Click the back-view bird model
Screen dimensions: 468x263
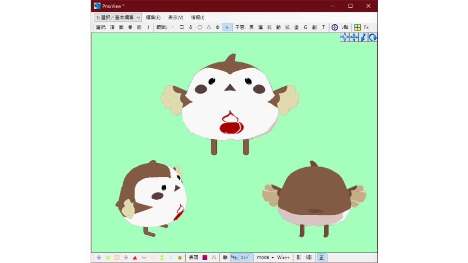pyautogui.click(x=314, y=199)
